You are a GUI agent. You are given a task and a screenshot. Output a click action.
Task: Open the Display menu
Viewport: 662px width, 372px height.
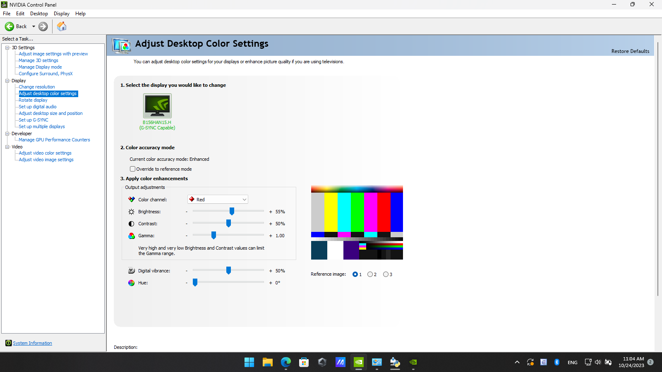(62, 14)
